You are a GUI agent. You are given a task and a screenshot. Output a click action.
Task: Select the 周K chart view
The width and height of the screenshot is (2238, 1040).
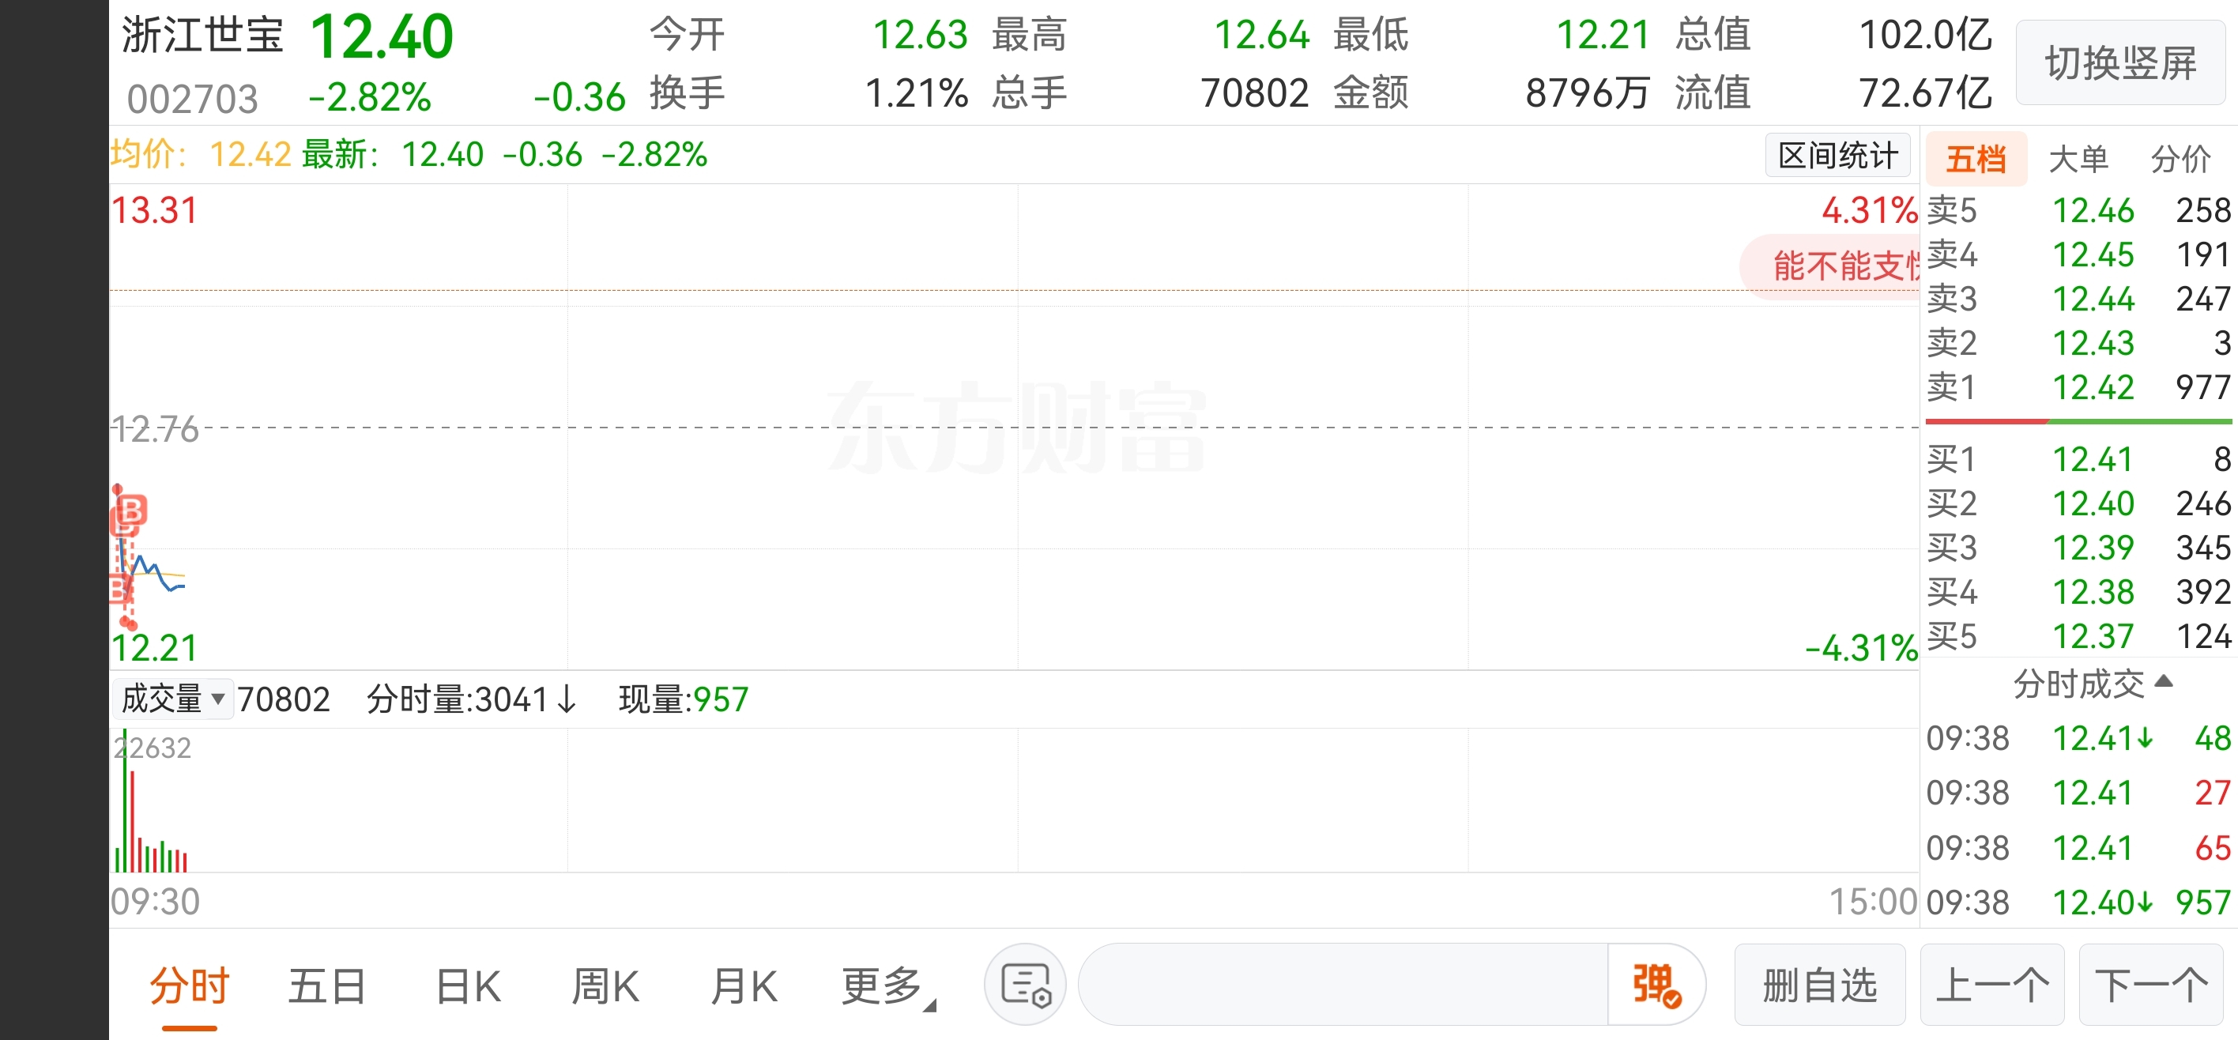point(605,986)
